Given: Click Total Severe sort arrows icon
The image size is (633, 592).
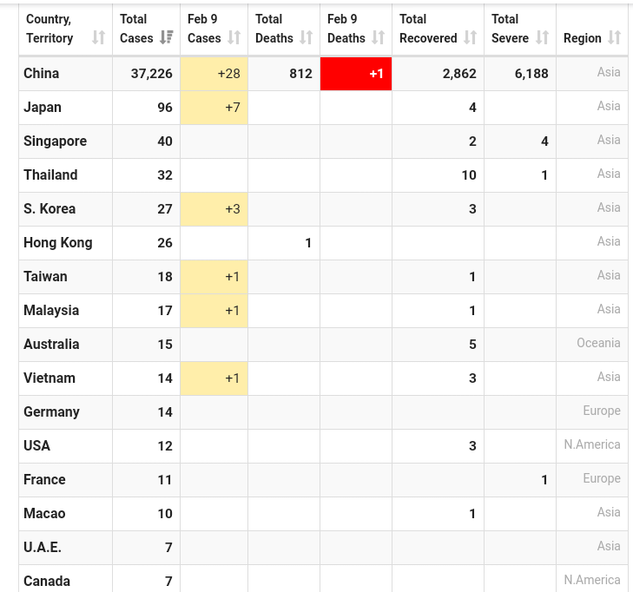Looking at the screenshot, I should [543, 38].
